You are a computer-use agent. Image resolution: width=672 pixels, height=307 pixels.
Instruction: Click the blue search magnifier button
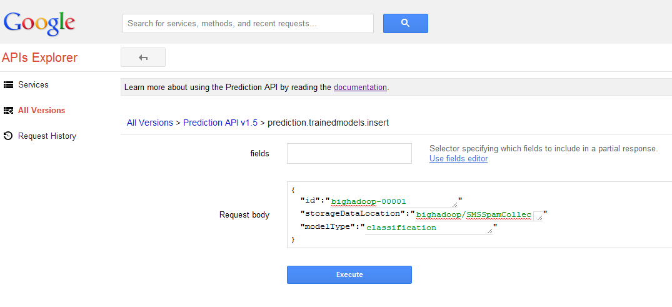pyautogui.click(x=405, y=23)
